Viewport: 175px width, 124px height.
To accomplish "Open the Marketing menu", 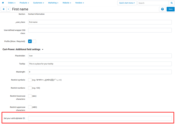I will pos(53,3).
